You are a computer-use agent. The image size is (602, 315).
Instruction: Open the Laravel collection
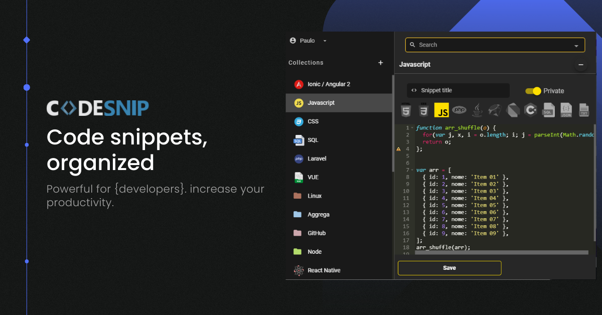(339, 159)
